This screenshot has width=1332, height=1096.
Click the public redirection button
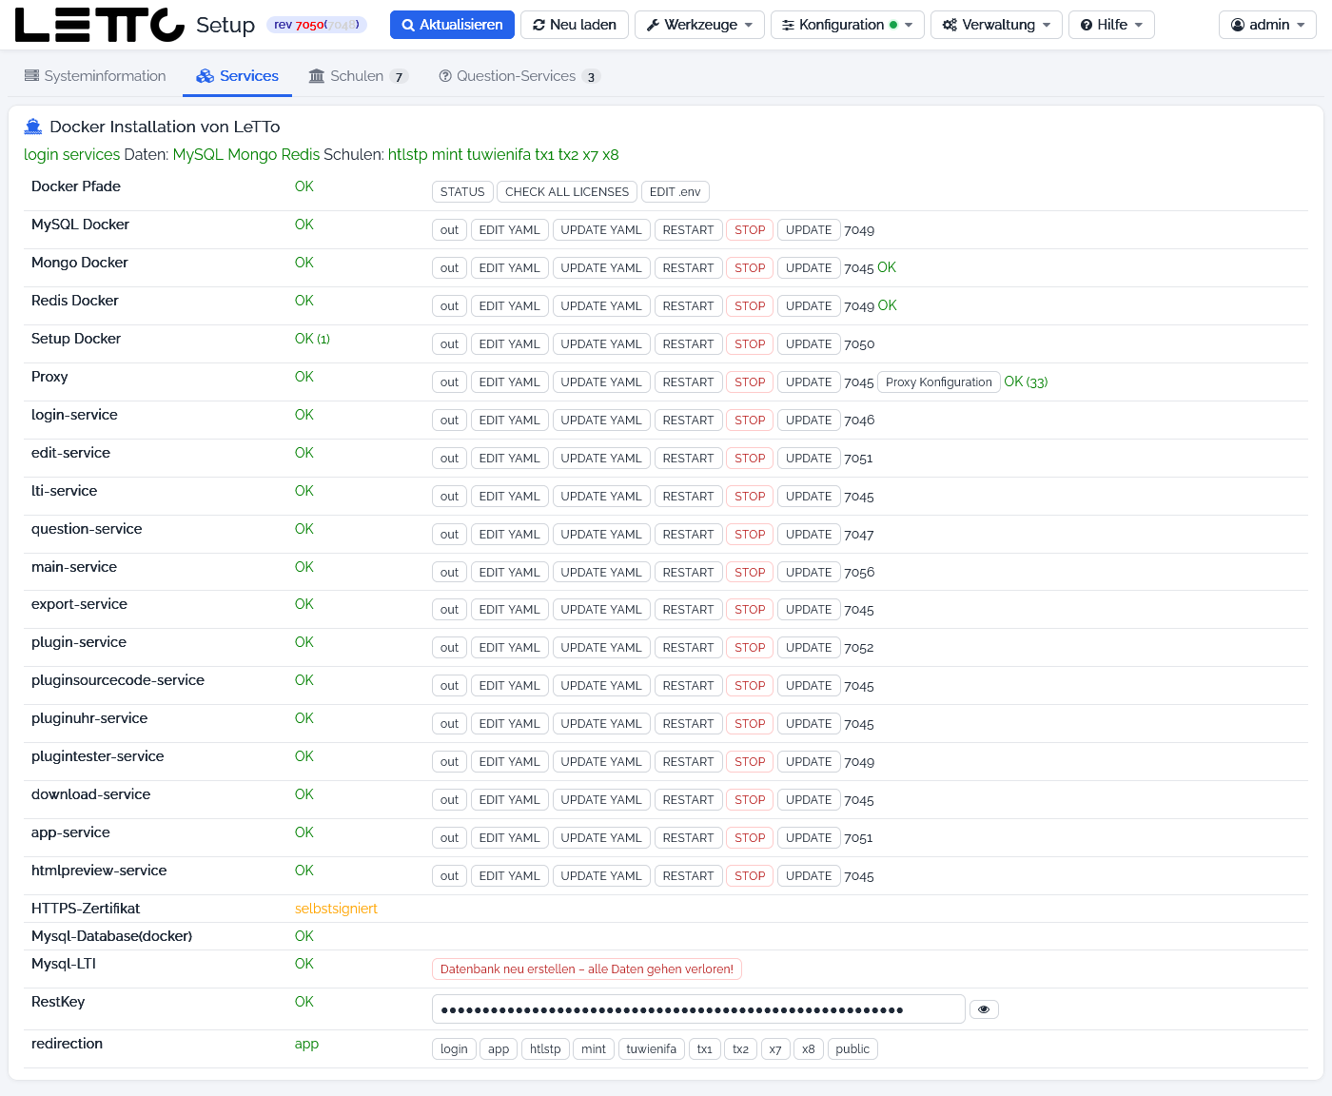(x=852, y=1049)
